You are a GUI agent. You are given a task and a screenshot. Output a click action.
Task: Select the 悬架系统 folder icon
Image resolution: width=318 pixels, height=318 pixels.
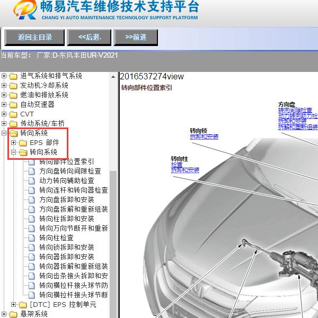coord(13,314)
